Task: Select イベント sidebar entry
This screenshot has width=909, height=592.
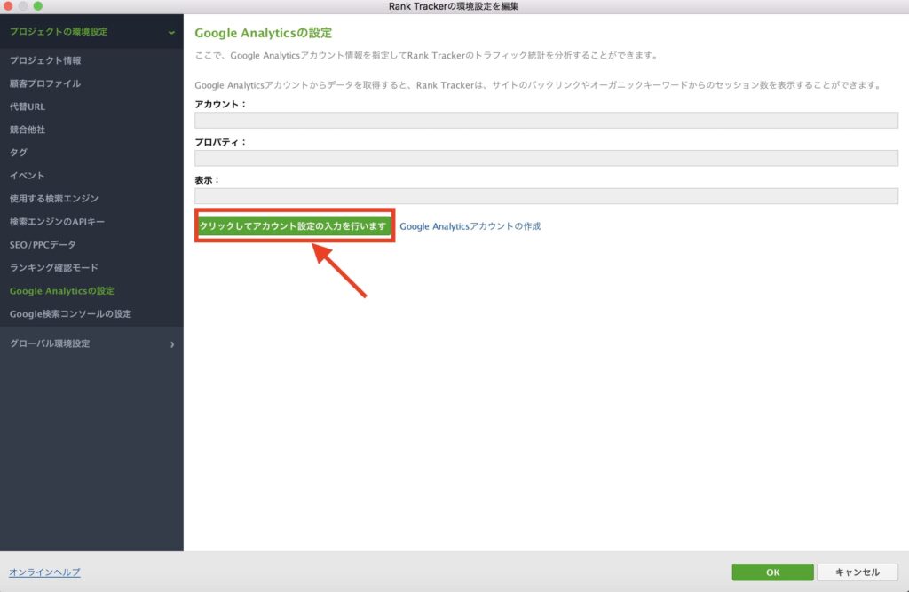Action: click(x=28, y=176)
